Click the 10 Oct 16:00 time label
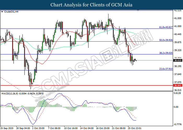The height and width of the screenshot is (130, 183). point(71,128)
